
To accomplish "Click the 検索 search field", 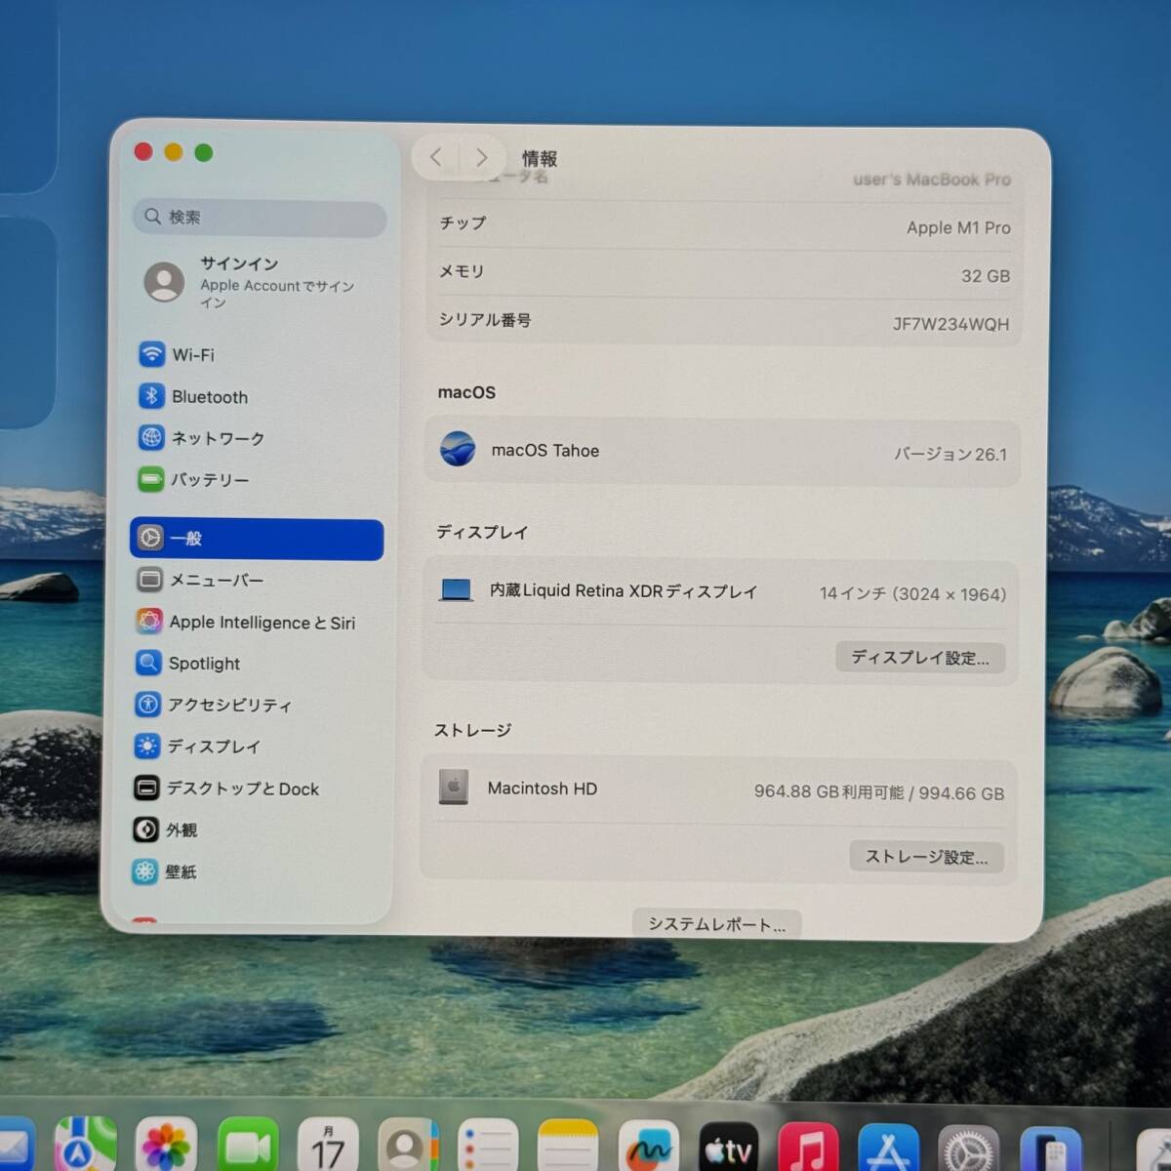I will coord(259,217).
